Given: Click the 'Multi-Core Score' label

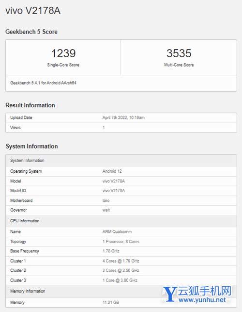Looking at the screenshot, I should click(179, 65).
